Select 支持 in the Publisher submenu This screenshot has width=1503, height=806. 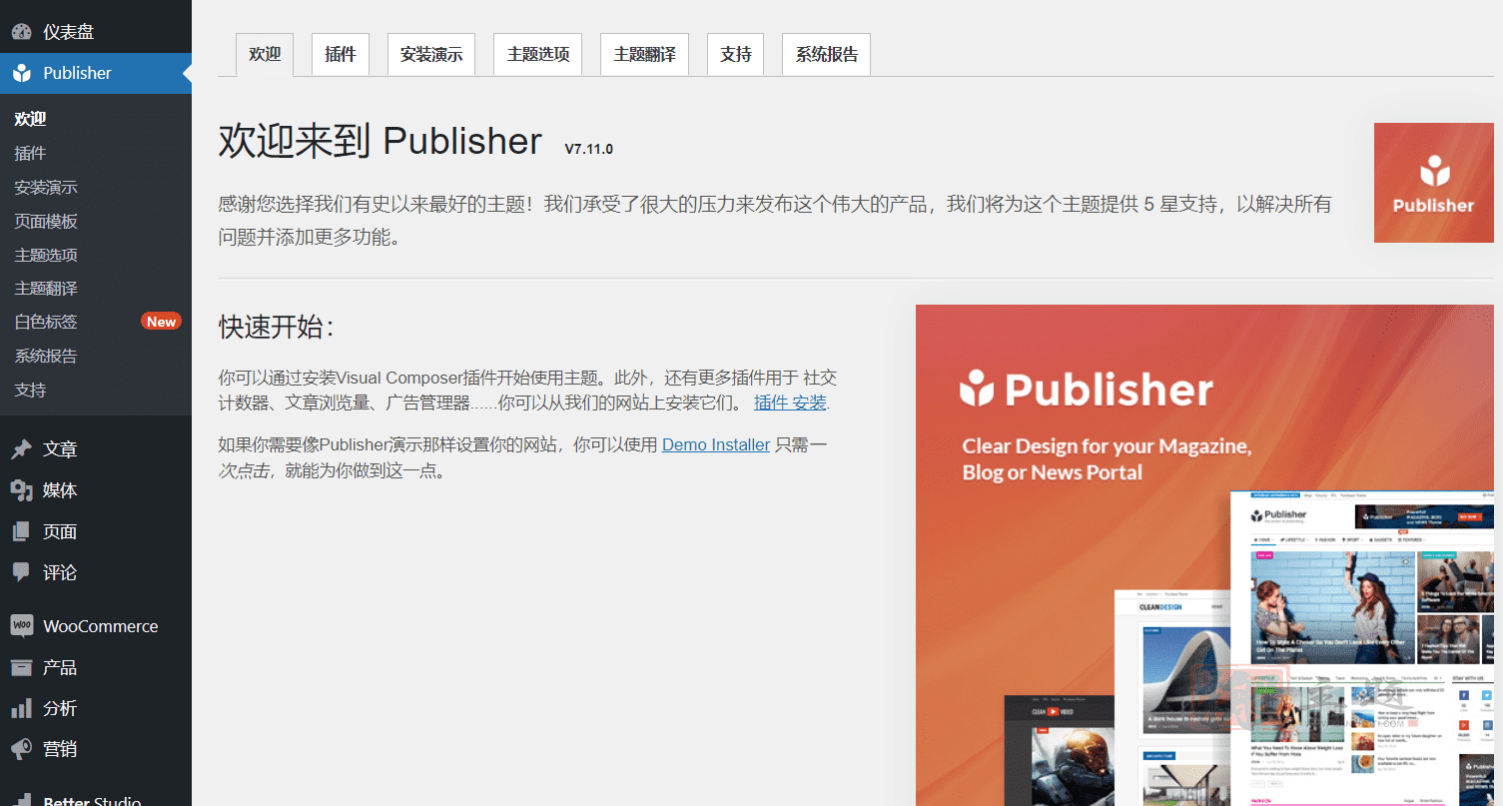point(30,390)
